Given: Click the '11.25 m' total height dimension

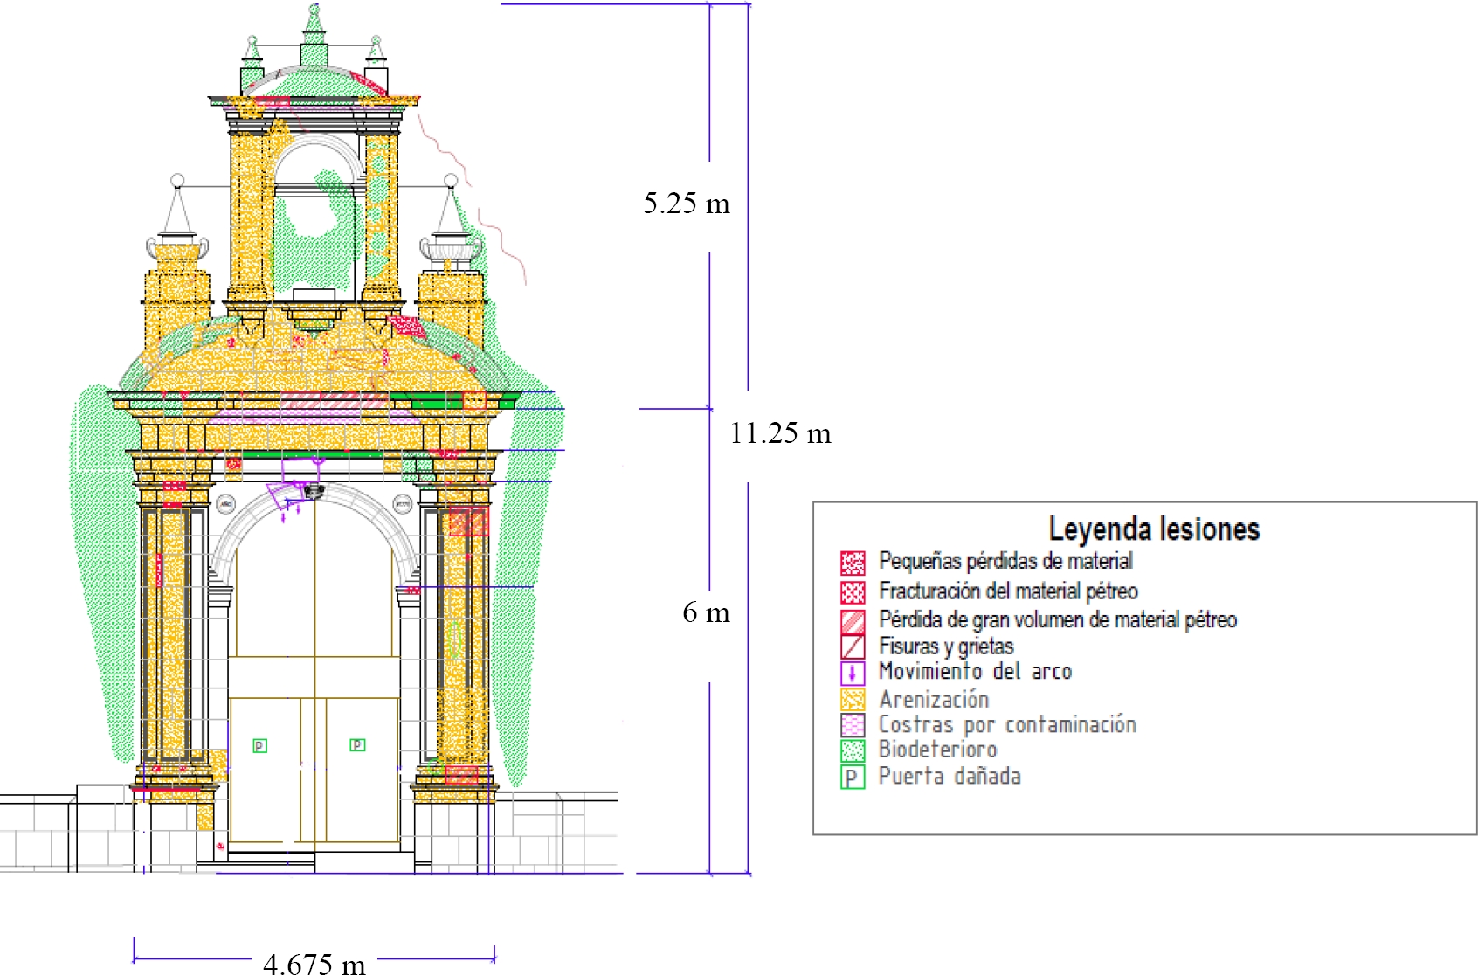Looking at the screenshot, I should point(780,433).
